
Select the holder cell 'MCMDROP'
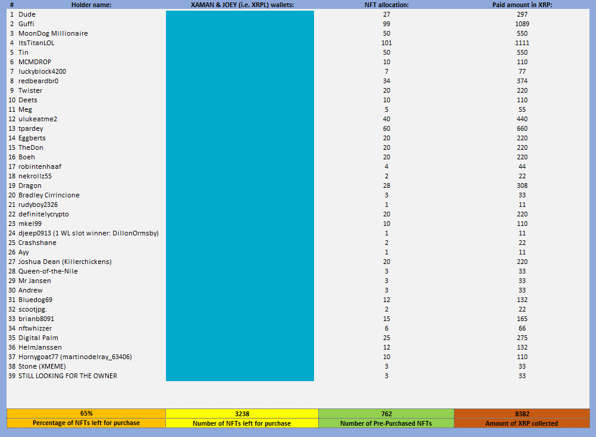coord(35,62)
